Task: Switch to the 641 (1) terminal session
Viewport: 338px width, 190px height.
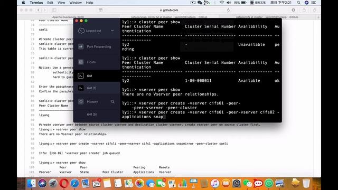Action: pyautogui.click(x=97, y=88)
